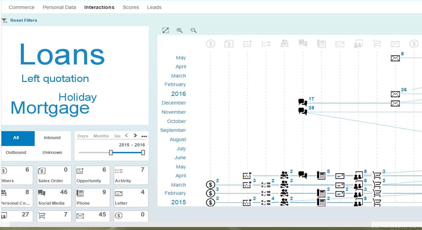Select the social media node showing 17
Screen dimensions: 422x230
point(303,103)
